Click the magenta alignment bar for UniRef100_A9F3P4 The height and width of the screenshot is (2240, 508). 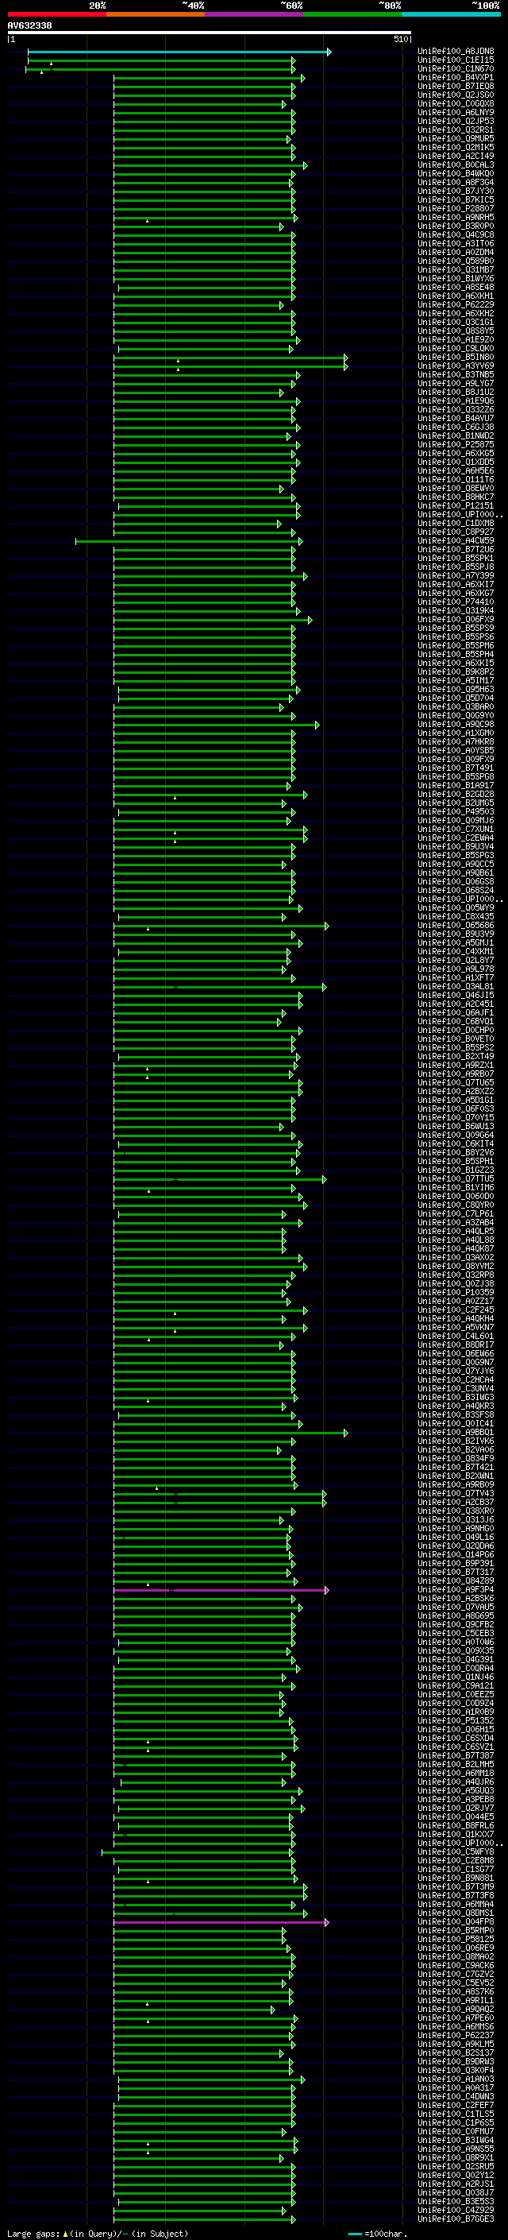[221, 1591]
